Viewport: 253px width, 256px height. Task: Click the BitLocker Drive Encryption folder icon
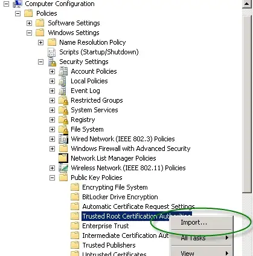(x=75, y=197)
